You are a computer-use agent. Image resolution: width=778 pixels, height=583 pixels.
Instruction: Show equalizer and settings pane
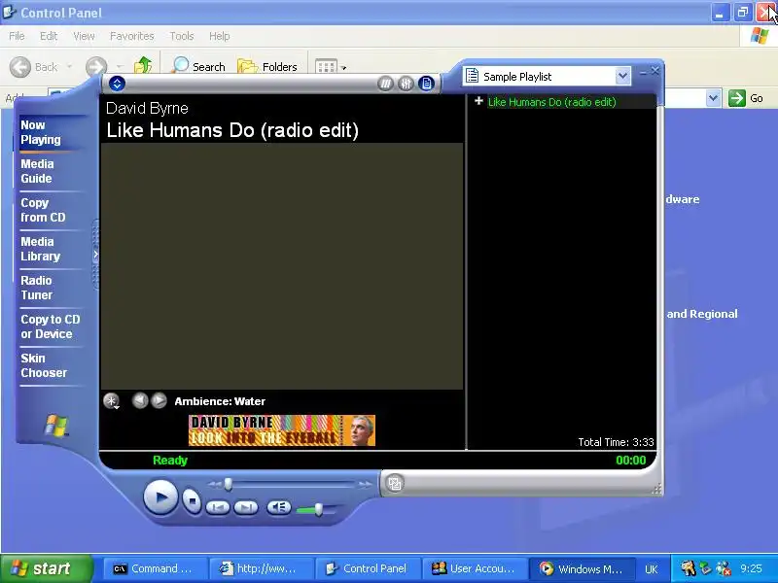[406, 84]
